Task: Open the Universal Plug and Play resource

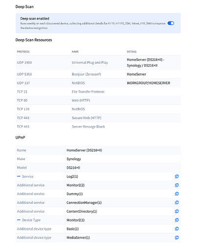Action: tap(90, 63)
